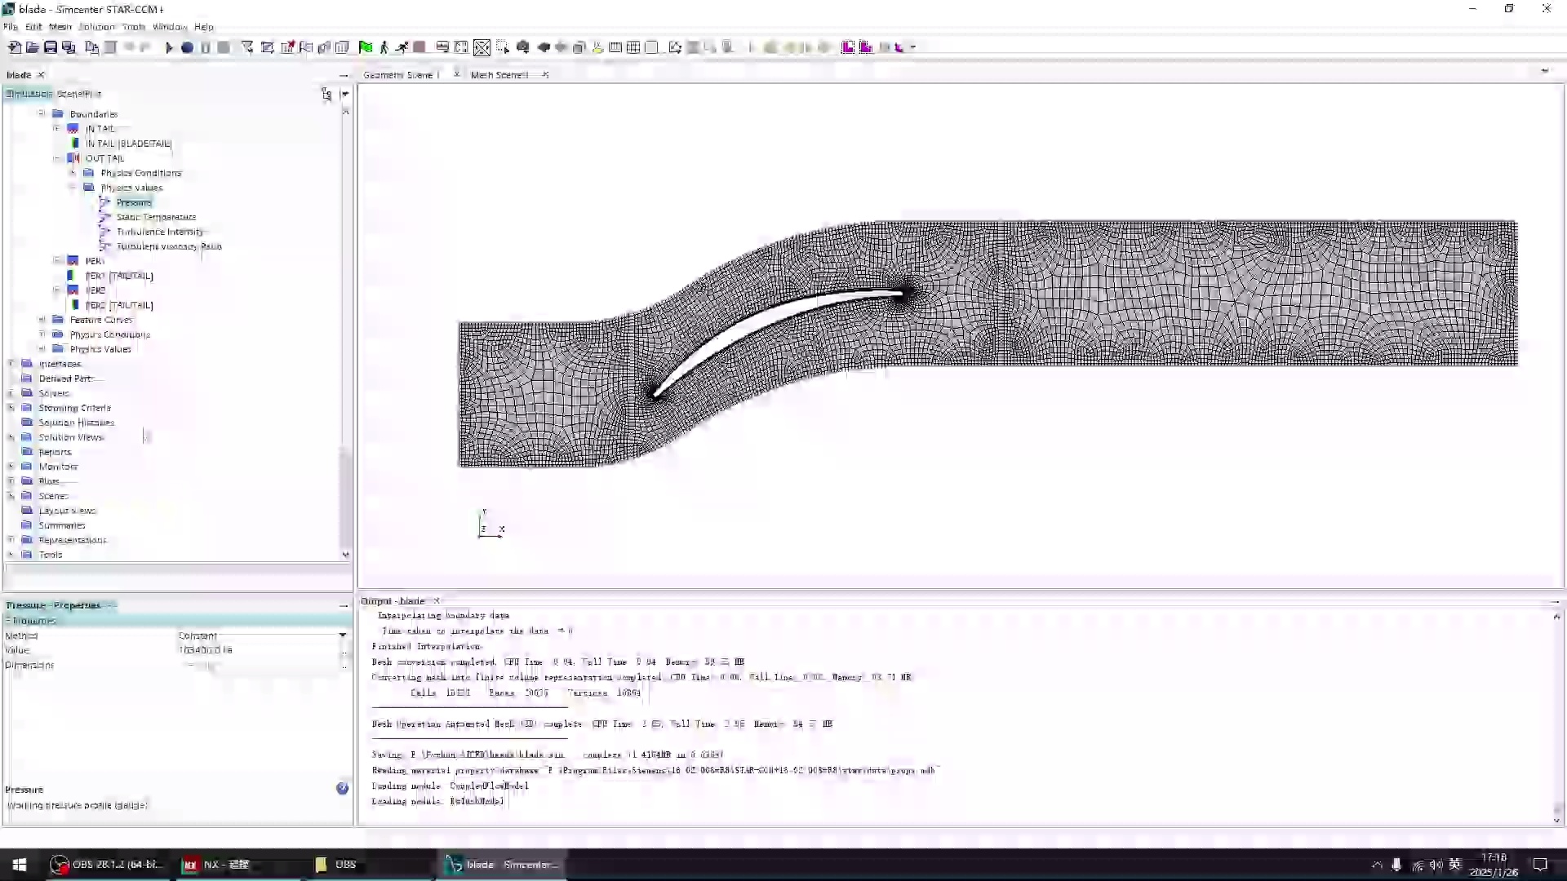This screenshot has width=1567, height=881.
Task: Select the Static Temperature node
Action: 155,217
